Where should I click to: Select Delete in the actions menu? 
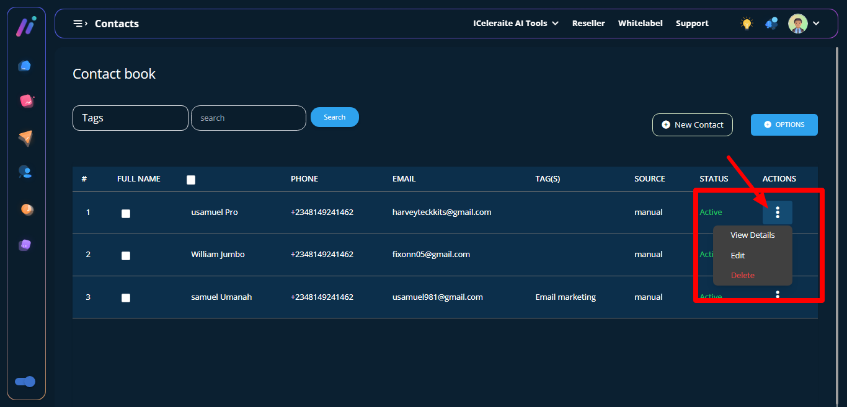[742, 275]
